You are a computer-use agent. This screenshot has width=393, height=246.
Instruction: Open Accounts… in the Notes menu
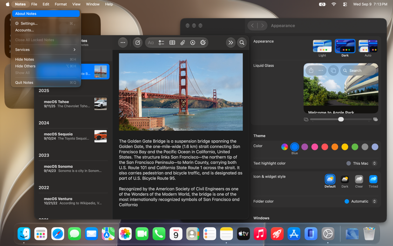click(x=45, y=30)
